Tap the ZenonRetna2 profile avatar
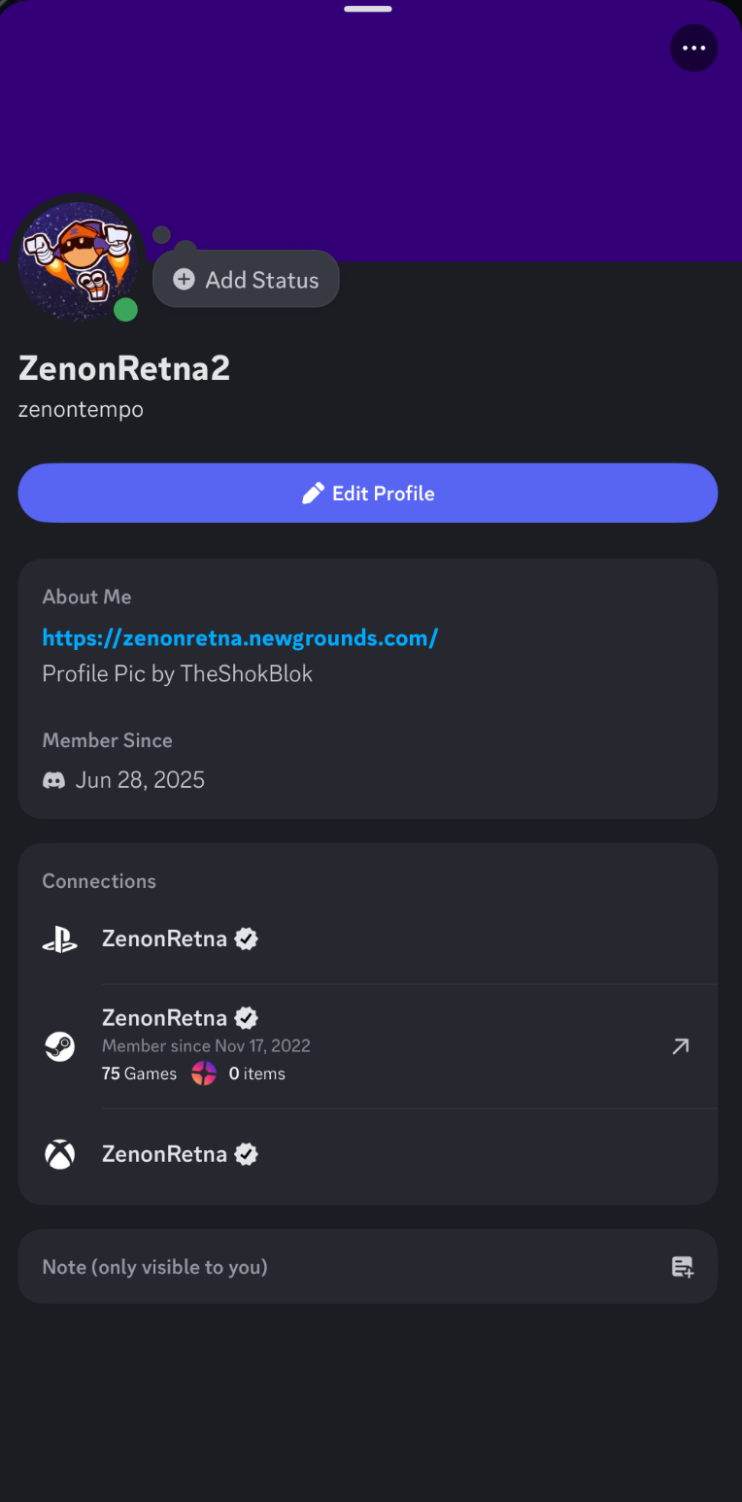Viewport: 742px width, 1502px height. click(x=78, y=261)
